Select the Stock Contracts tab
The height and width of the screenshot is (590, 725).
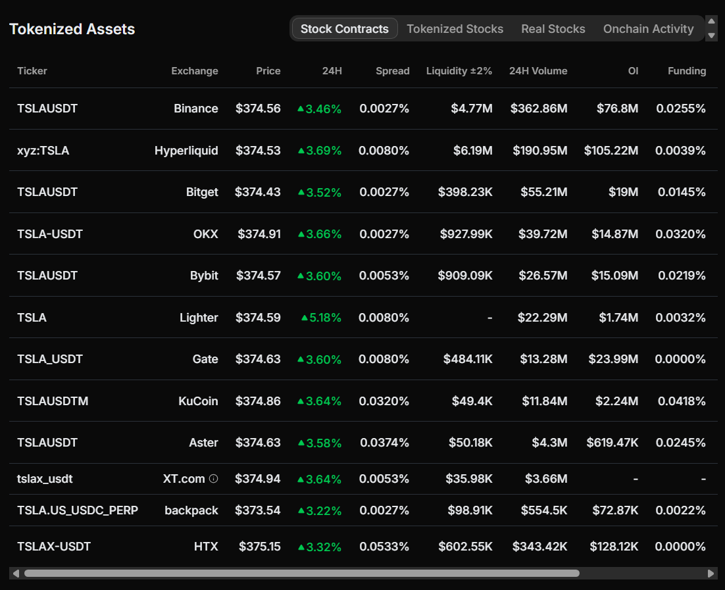coord(345,29)
